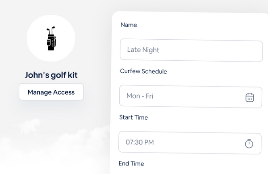
Task: Click the Curfew Schedule label
Action: pyautogui.click(x=143, y=71)
